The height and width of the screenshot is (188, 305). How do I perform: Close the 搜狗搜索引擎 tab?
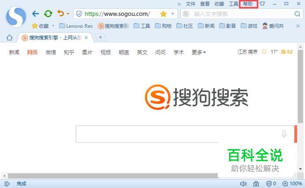click(86, 38)
